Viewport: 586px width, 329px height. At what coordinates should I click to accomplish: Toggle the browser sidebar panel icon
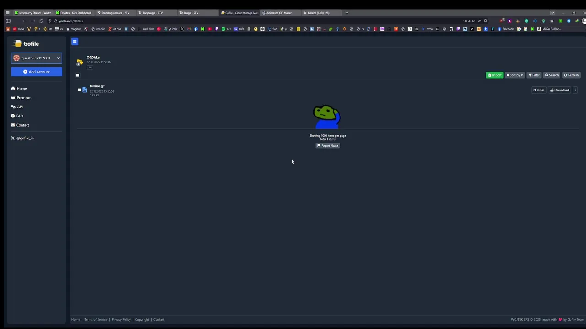pos(8,21)
